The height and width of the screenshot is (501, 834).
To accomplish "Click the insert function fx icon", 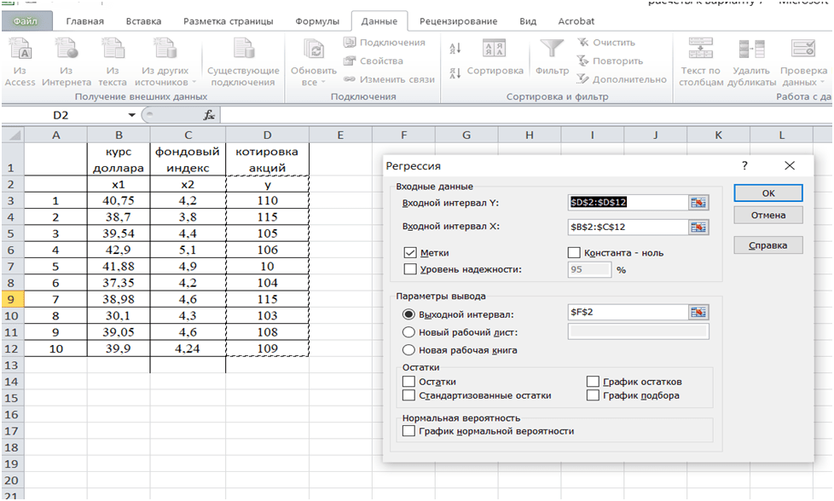I will (x=209, y=115).
